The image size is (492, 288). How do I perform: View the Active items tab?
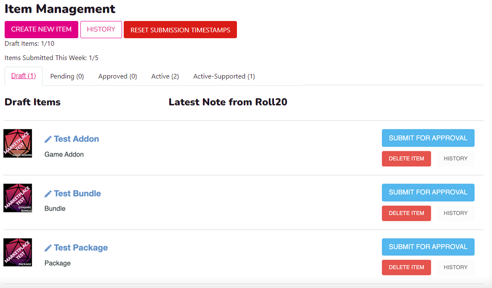click(165, 76)
